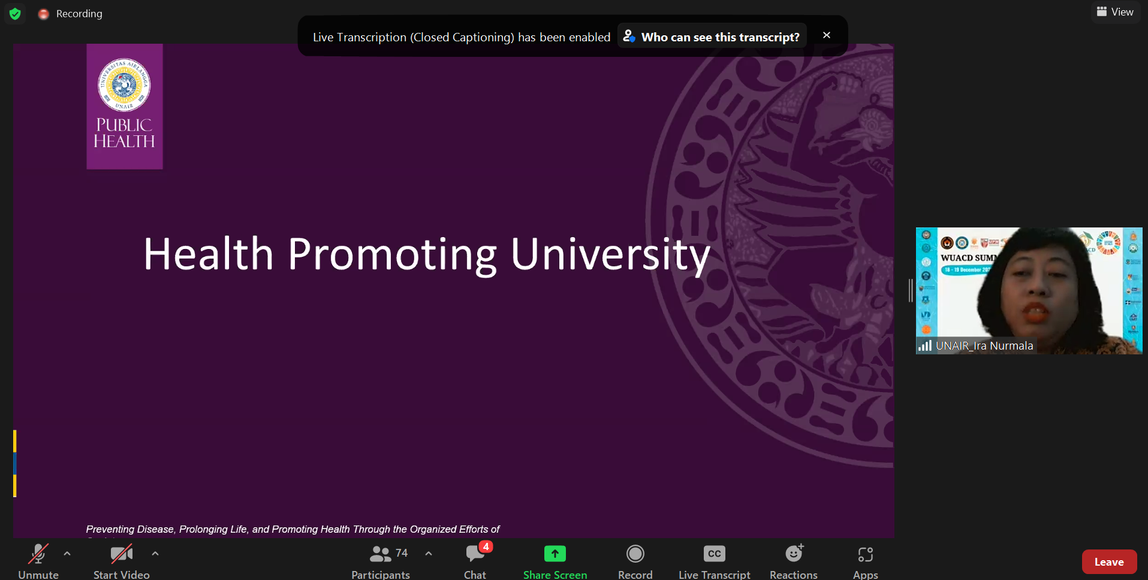Screen dimensions: 1148x580
Task: Select UNAIR_Ira Nurmala video thumbnail
Action: [x=1029, y=290]
